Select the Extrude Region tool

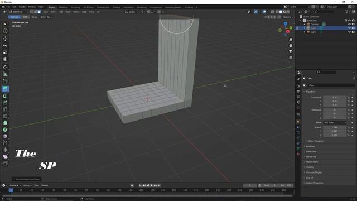(x=5, y=89)
